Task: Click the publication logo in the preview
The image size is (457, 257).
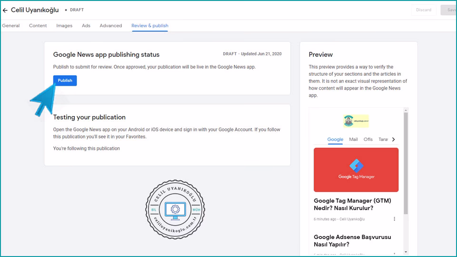Action: [356, 121]
